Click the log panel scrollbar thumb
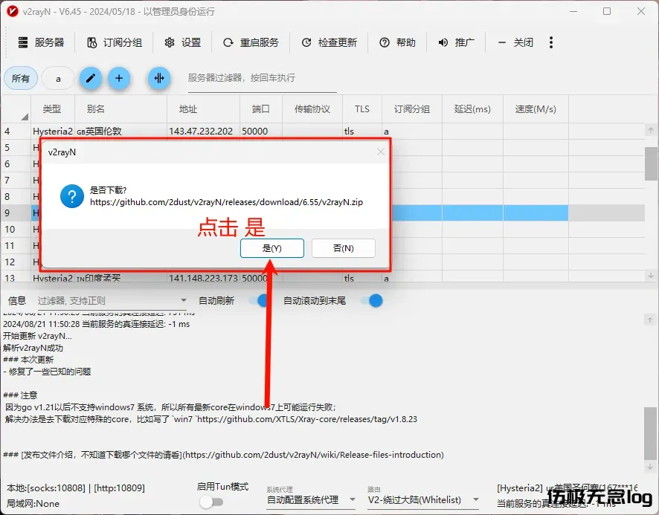The image size is (659, 515). [650, 433]
